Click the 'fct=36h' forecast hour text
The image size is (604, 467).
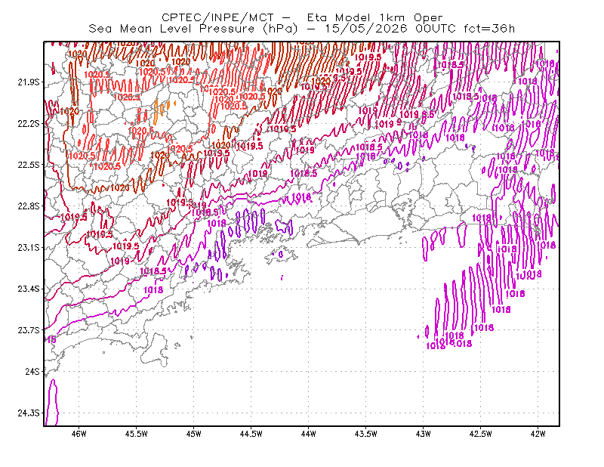pyautogui.click(x=489, y=29)
